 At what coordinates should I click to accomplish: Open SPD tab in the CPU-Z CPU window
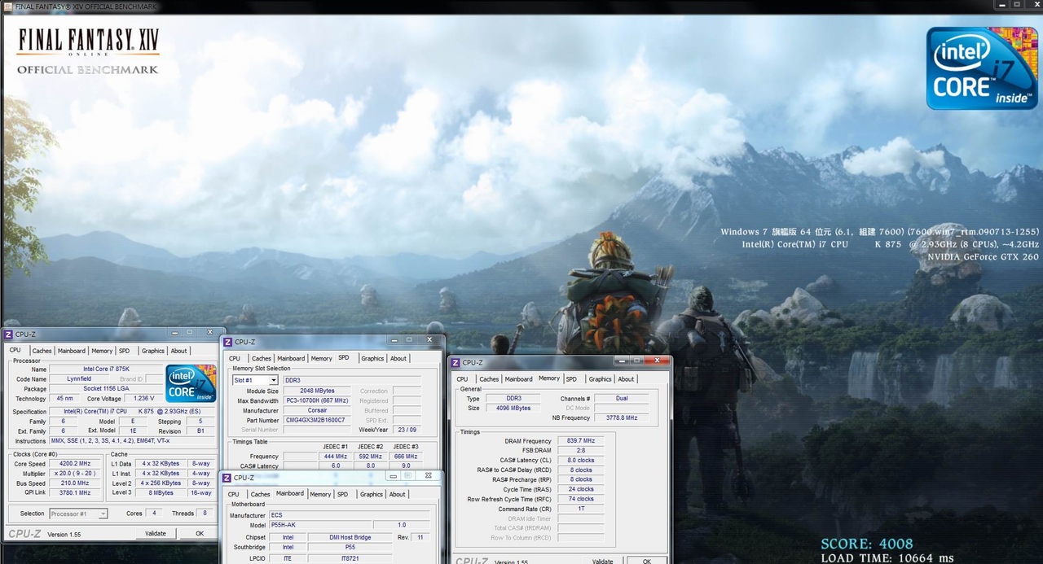(x=124, y=351)
